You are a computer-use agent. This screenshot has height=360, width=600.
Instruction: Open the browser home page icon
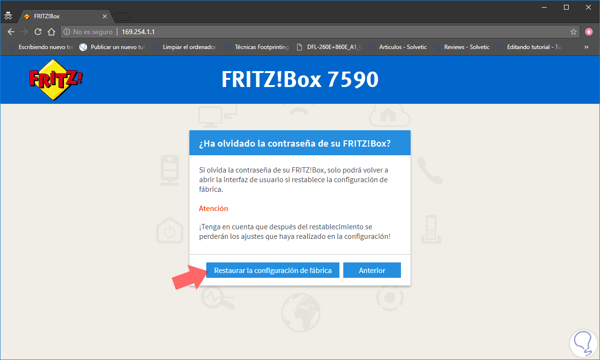tap(51, 32)
